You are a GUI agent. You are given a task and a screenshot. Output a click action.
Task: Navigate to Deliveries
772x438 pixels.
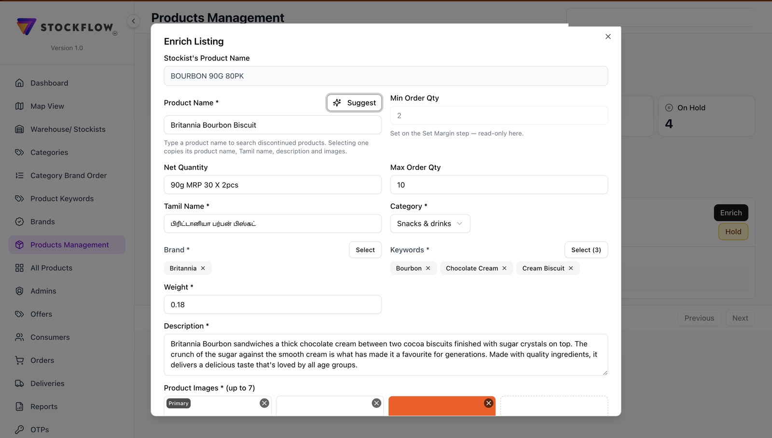[x=67, y=384]
